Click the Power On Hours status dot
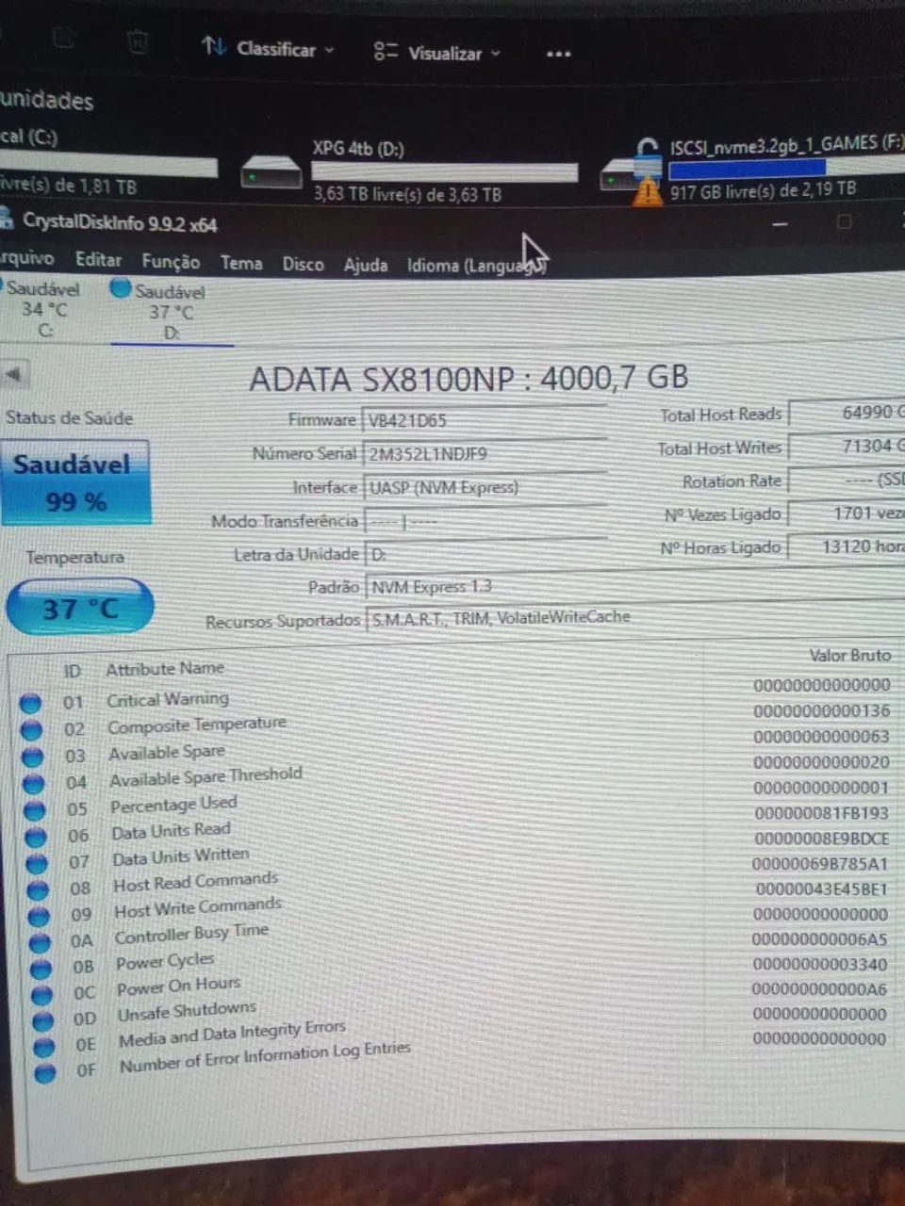This screenshot has width=905, height=1206. point(42,995)
